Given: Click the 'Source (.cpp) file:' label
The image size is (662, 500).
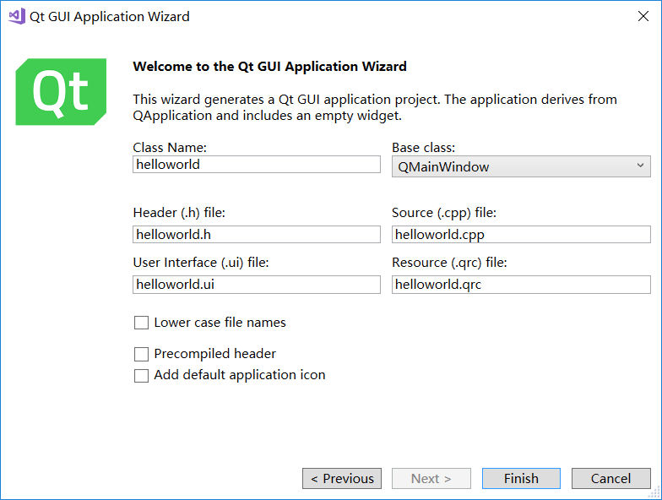Looking at the screenshot, I should coord(444,213).
